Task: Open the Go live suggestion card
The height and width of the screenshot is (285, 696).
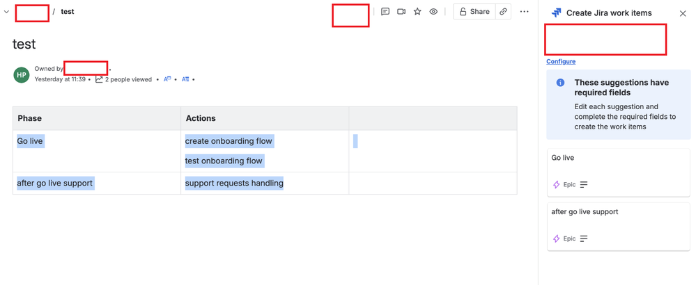Action: [x=619, y=172]
